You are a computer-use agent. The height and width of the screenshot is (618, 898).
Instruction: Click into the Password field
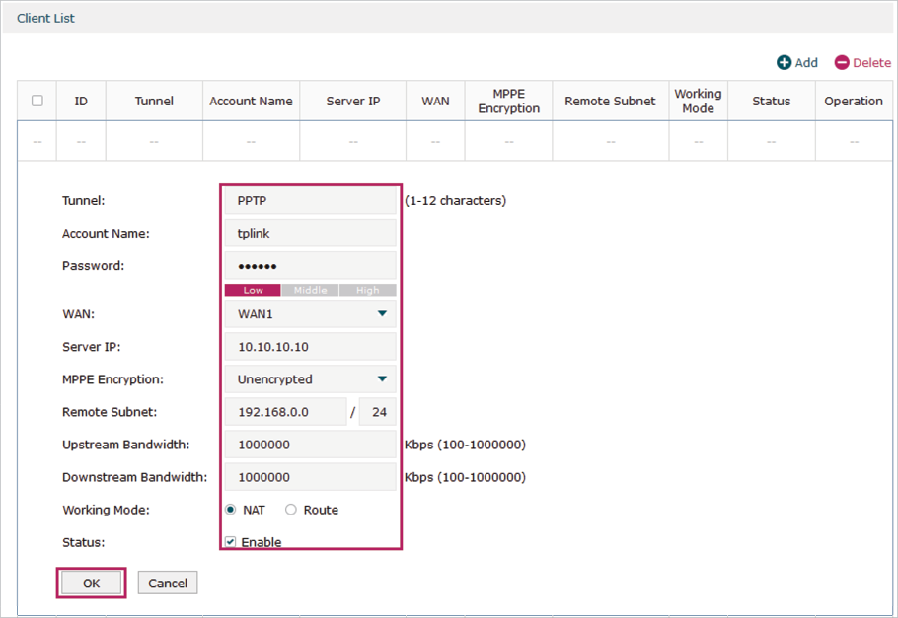tap(310, 266)
